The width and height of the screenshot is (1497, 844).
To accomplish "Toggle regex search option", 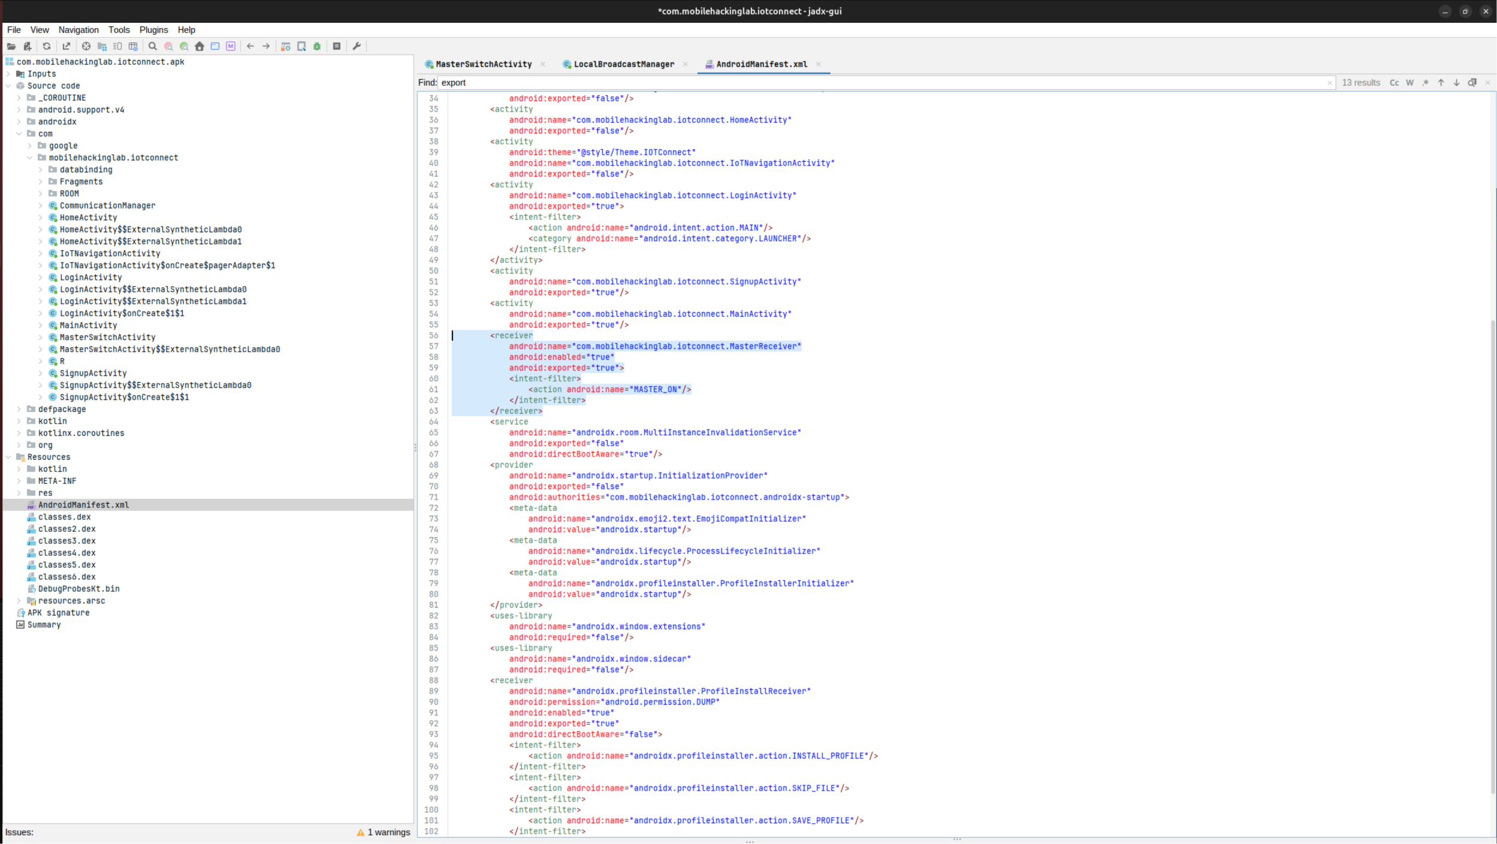I will tap(1425, 83).
